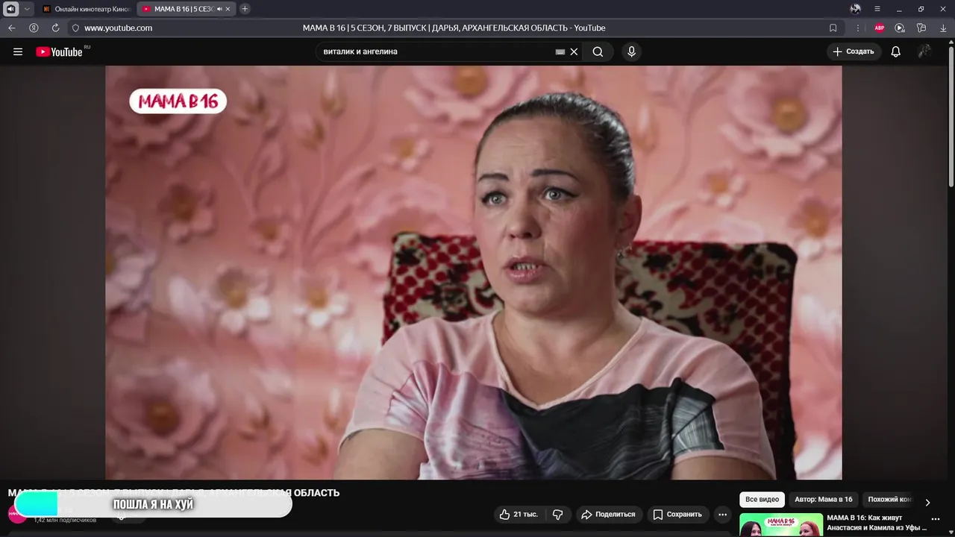This screenshot has height=537, width=955.
Task: Open a new browser tab
Action: (245, 9)
